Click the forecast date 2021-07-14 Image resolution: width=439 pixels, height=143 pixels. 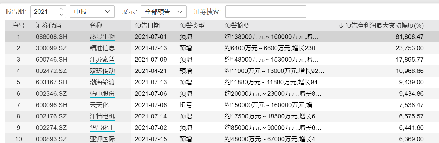coord(151,116)
